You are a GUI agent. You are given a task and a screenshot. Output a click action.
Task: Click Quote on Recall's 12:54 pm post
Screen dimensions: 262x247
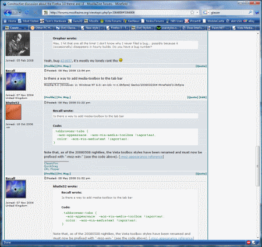point(193,97)
